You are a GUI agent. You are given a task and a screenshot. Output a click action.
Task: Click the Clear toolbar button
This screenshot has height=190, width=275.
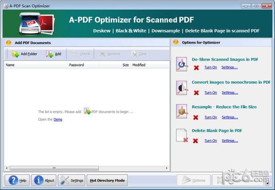[x=139, y=54]
